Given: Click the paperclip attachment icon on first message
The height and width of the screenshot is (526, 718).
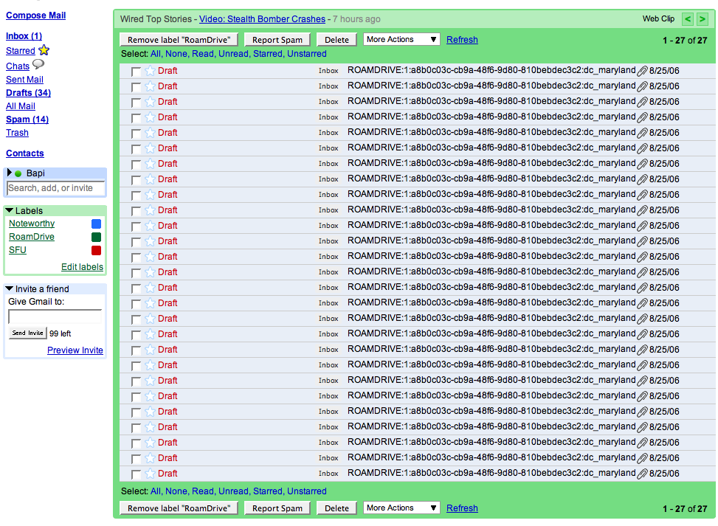Looking at the screenshot, I should click(642, 71).
